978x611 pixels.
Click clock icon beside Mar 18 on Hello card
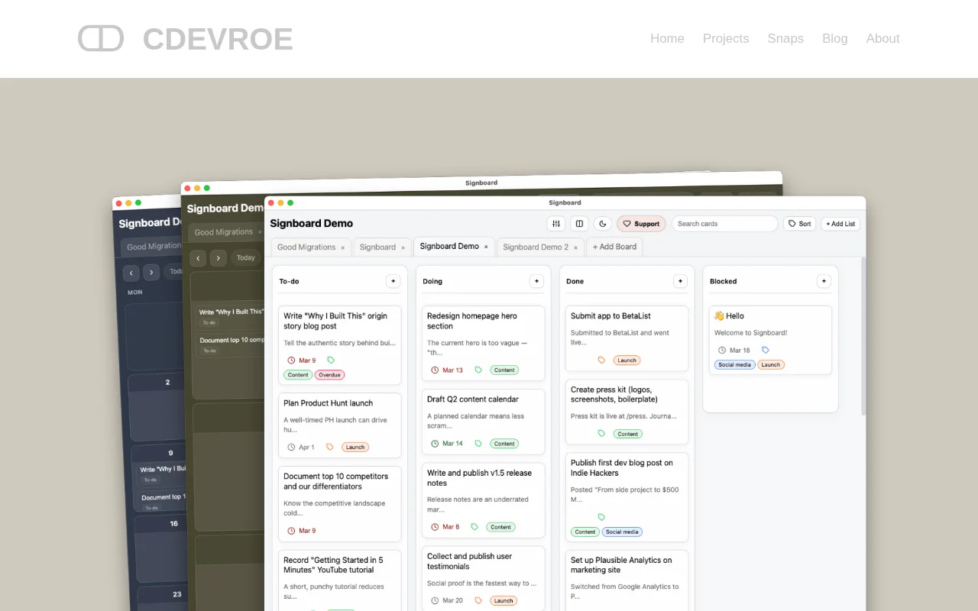[722, 351]
